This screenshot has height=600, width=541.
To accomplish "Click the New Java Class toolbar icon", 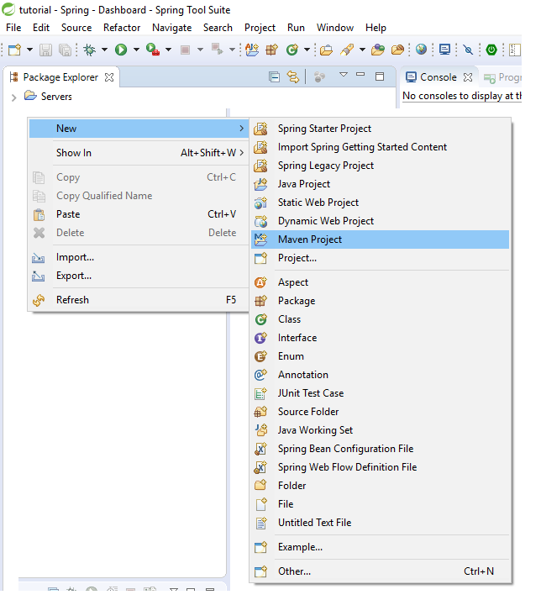I will click(292, 50).
